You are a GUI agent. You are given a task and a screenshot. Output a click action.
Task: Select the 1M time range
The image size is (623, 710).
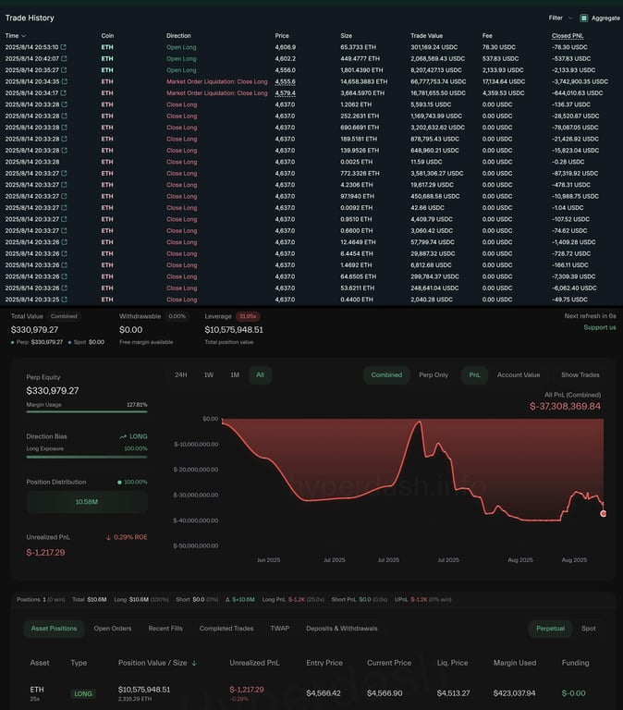[x=235, y=375]
